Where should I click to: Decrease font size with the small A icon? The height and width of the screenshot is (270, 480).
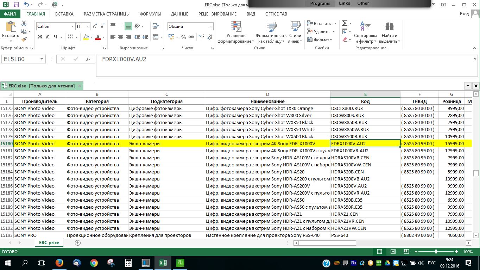coord(102,26)
